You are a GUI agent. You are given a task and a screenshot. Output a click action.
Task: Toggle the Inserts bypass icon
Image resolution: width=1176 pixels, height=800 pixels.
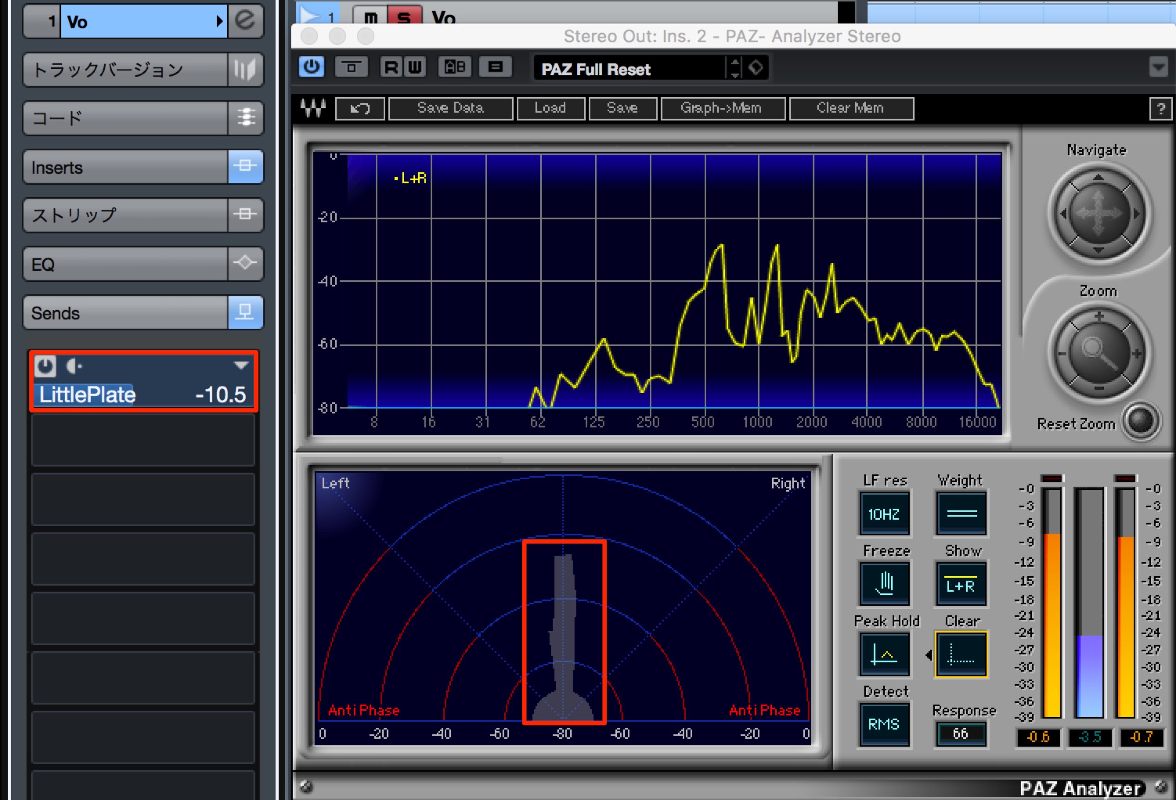click(246, 167)
